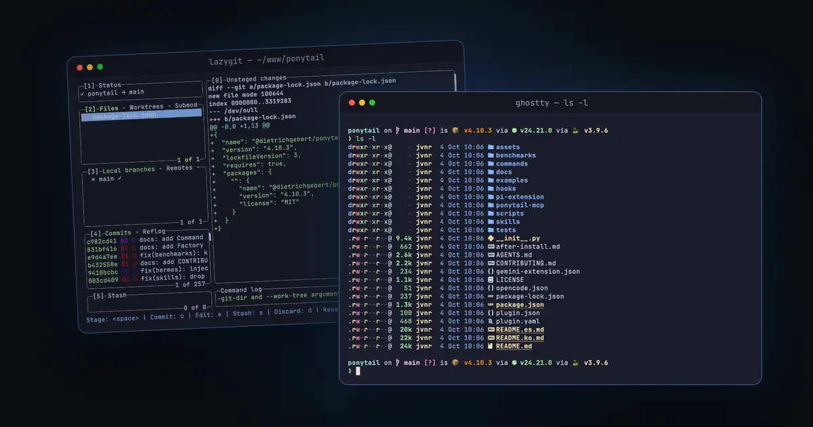Click the @@ -0,0 +1,13 @@ hunk header

[x=240, y=125]
